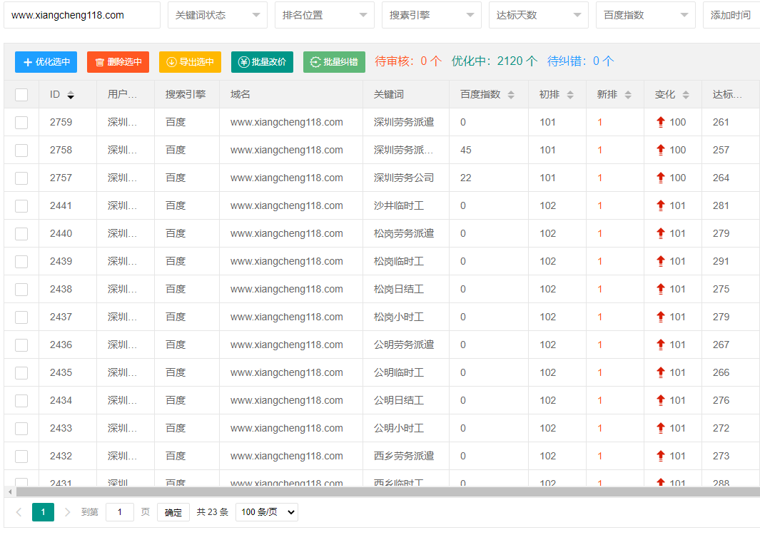
Task: Open the 100 条/页 page size selector
Action: (x=266, y=512)
